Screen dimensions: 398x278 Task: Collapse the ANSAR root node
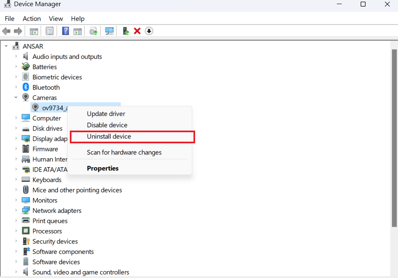tap(6, 46)
